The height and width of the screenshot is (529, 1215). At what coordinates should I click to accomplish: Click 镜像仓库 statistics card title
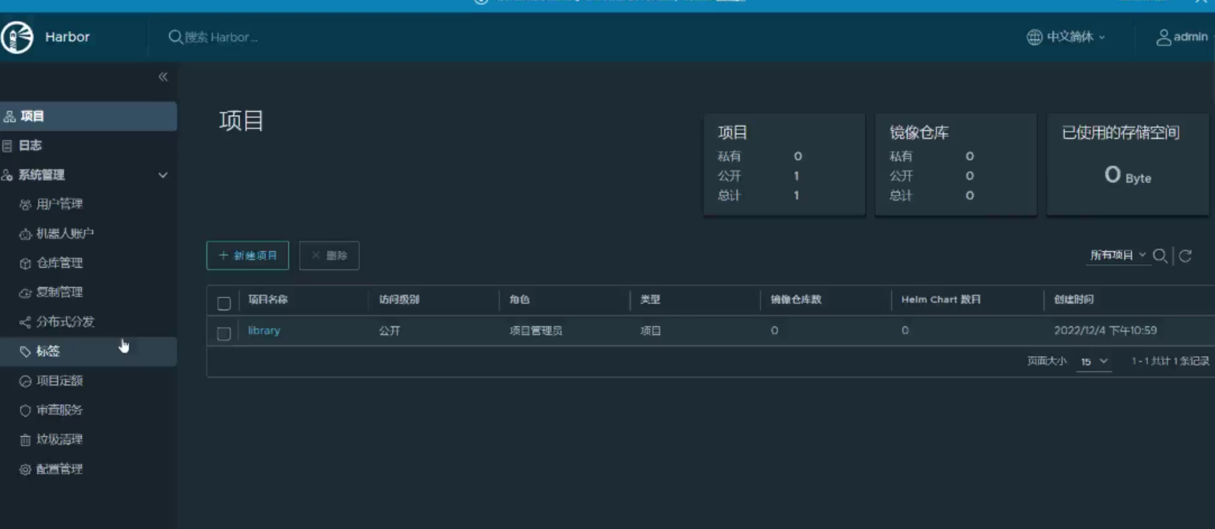coord(919,132)
